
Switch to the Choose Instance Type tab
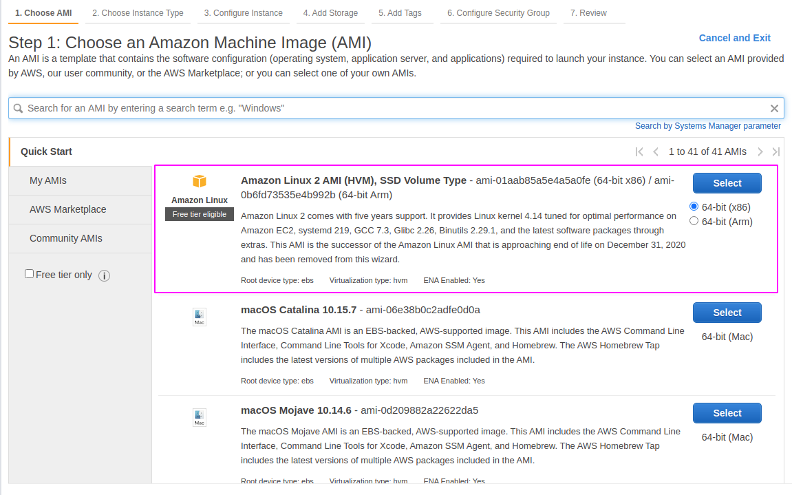(138, 12)
